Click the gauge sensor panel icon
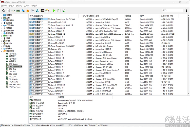 pos(47,11)
